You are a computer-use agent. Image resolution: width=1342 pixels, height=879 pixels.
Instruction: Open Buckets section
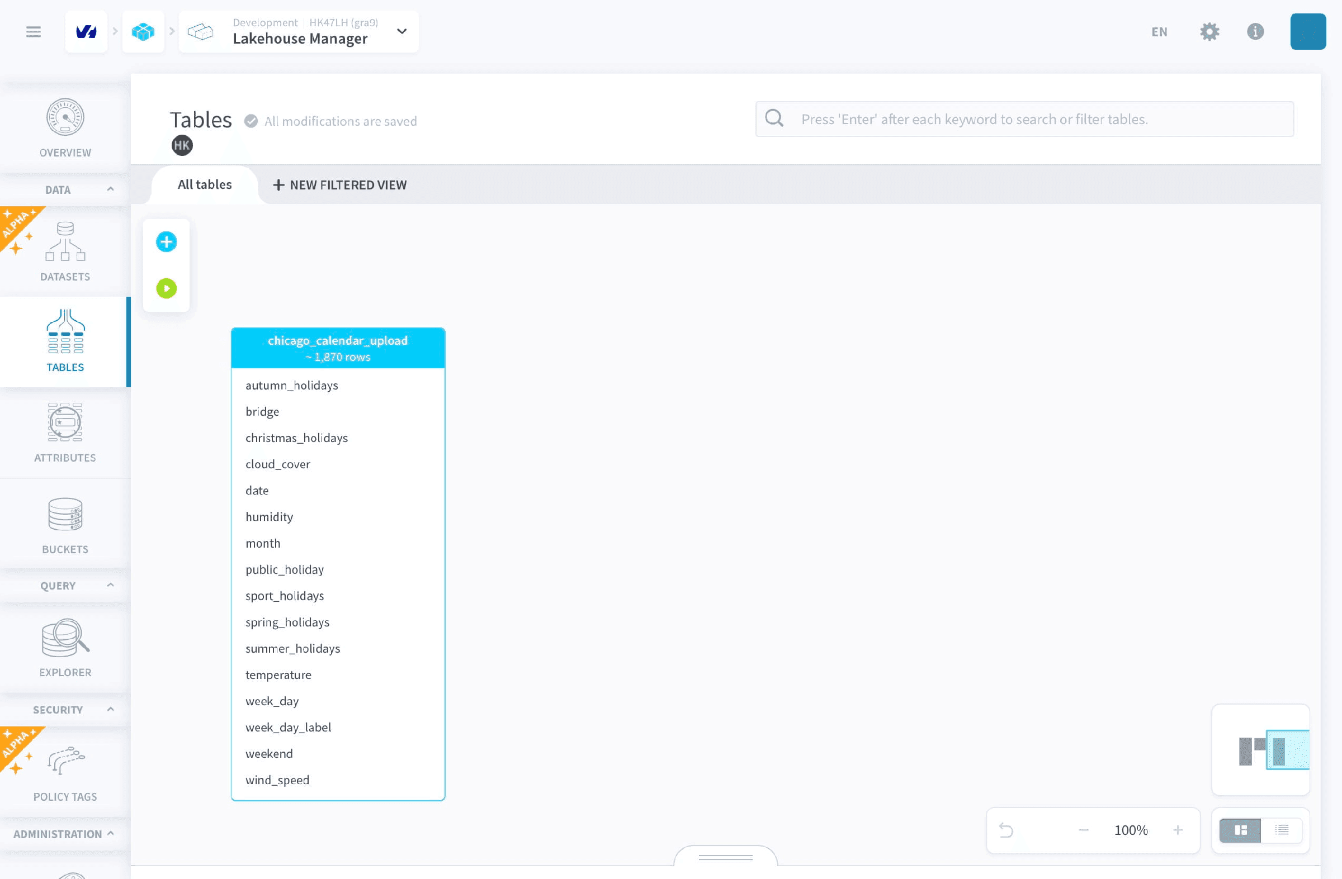point(65,525)
